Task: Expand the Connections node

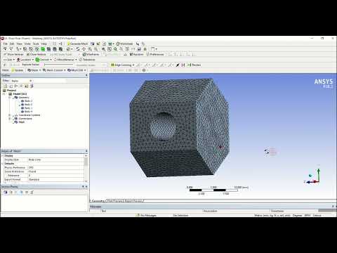Action: [10, 119]
